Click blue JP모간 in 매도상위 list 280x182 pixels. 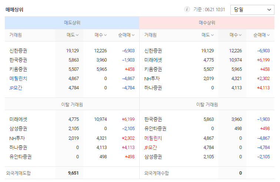(x=16, y=88)
